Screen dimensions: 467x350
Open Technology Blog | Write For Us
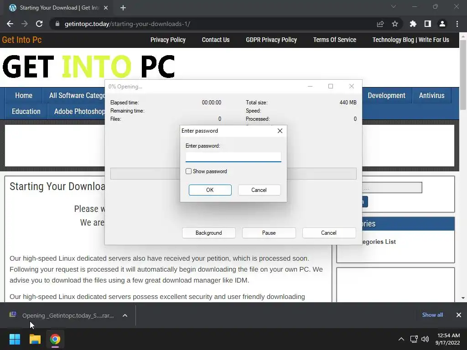[x=411, y=40]
